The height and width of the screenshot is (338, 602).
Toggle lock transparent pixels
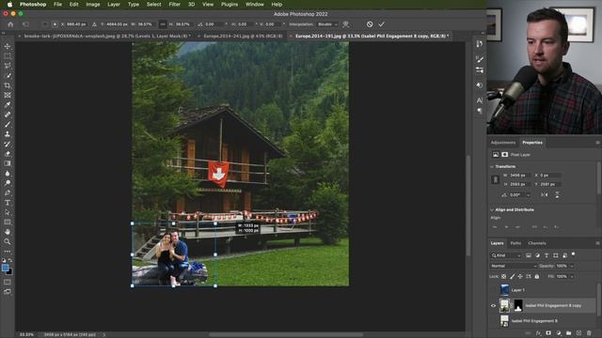tap(504, 276)
